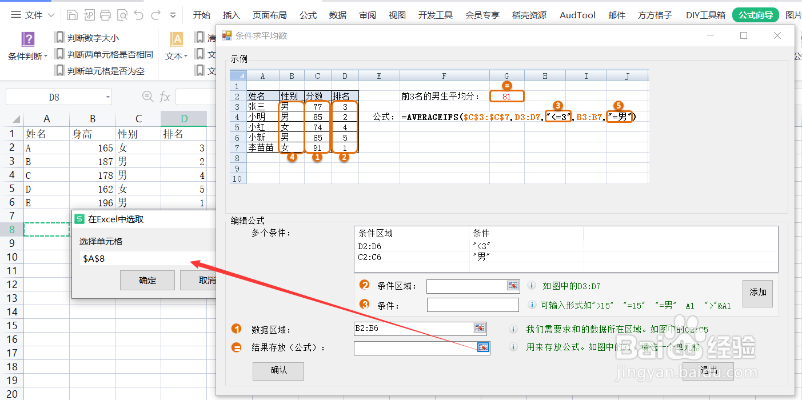Open print preview from the quick toolbar
802x400 pixels.
(x=121, y=15)
